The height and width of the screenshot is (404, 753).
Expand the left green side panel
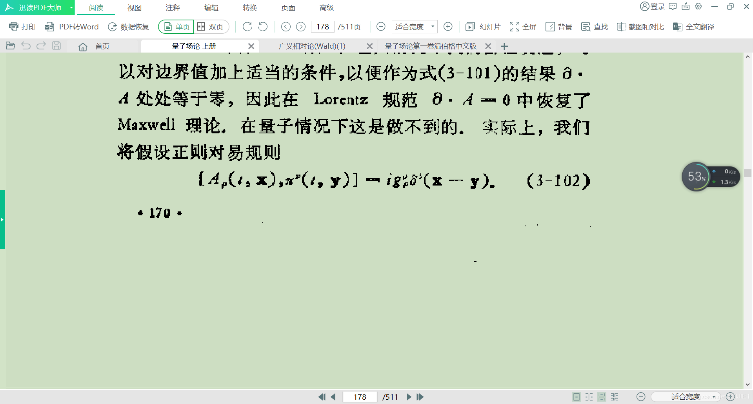(x=2, y=220)
